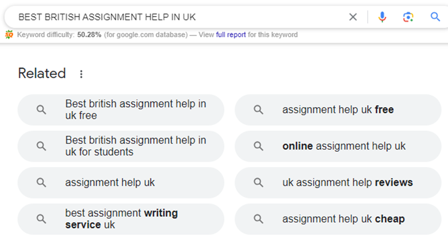The width and height of the screenshot is (448, 238).
Task: Select 'Best british assignment help in uk free' suggestion
Action: coord(121,110)
